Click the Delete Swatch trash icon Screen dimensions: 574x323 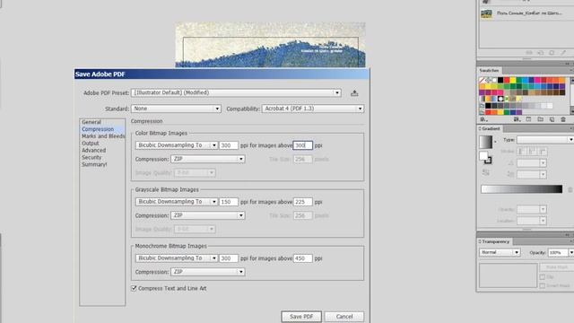click(563, 119)
